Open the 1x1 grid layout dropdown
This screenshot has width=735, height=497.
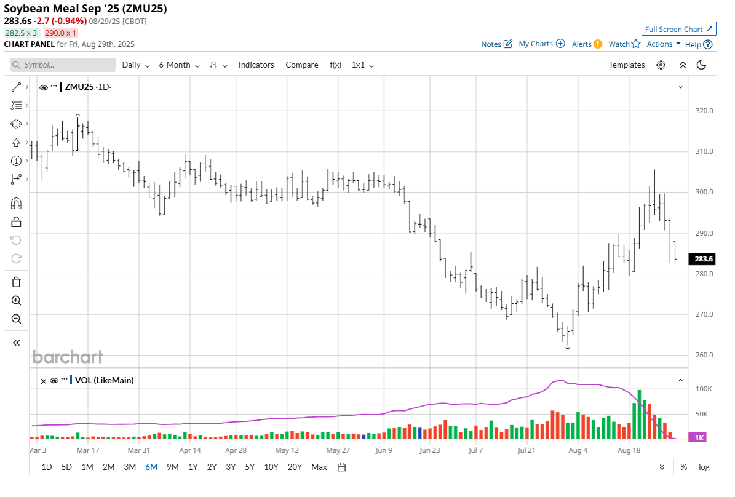coord(362,65)
